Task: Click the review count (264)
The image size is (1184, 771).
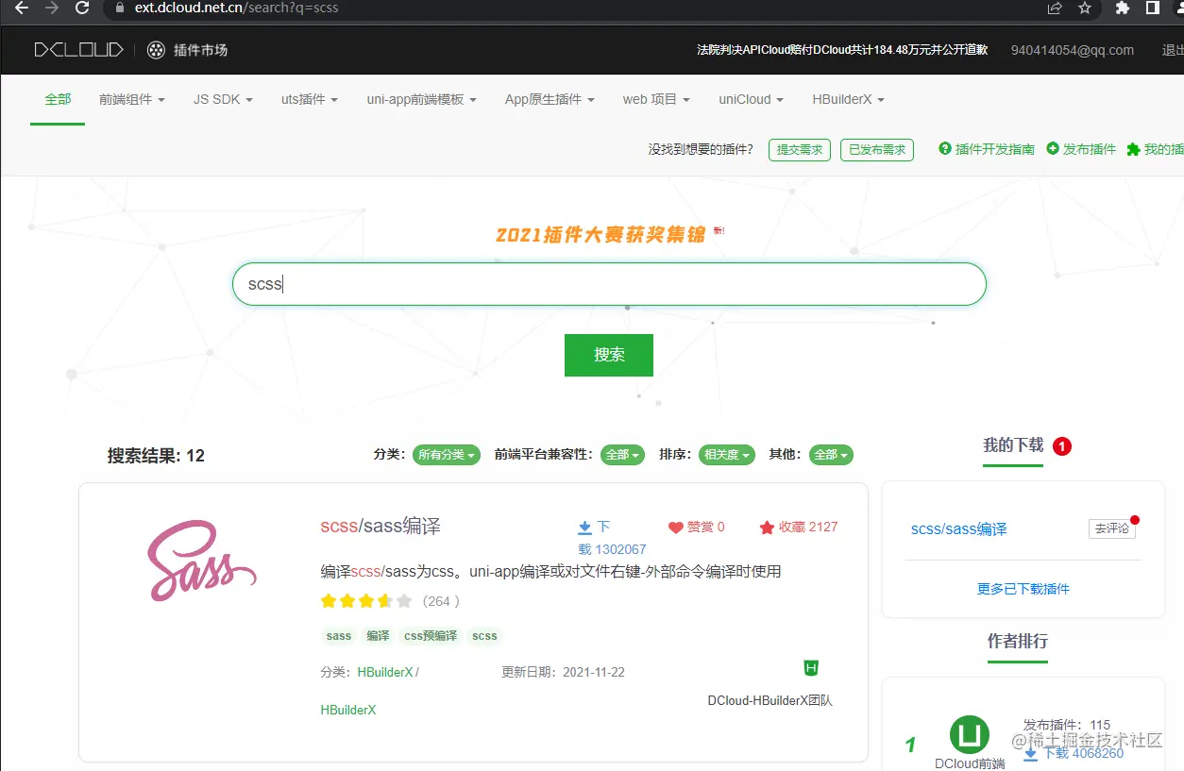Action: click(x=441, y=601)
